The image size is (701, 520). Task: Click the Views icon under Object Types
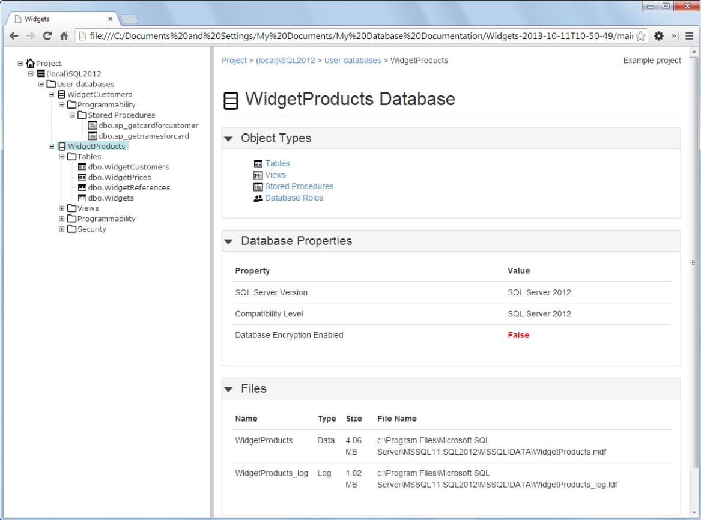pyautogui.click(x=258, y=175)
